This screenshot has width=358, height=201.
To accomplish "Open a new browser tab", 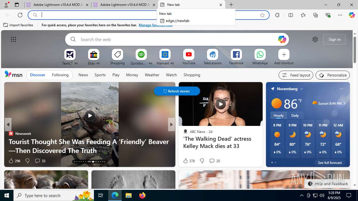I will 231,5.
